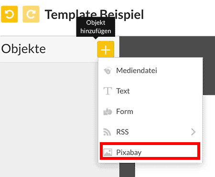Click the yellow plus add-object button
Screen dimensions: 215x177
point(106,50)
